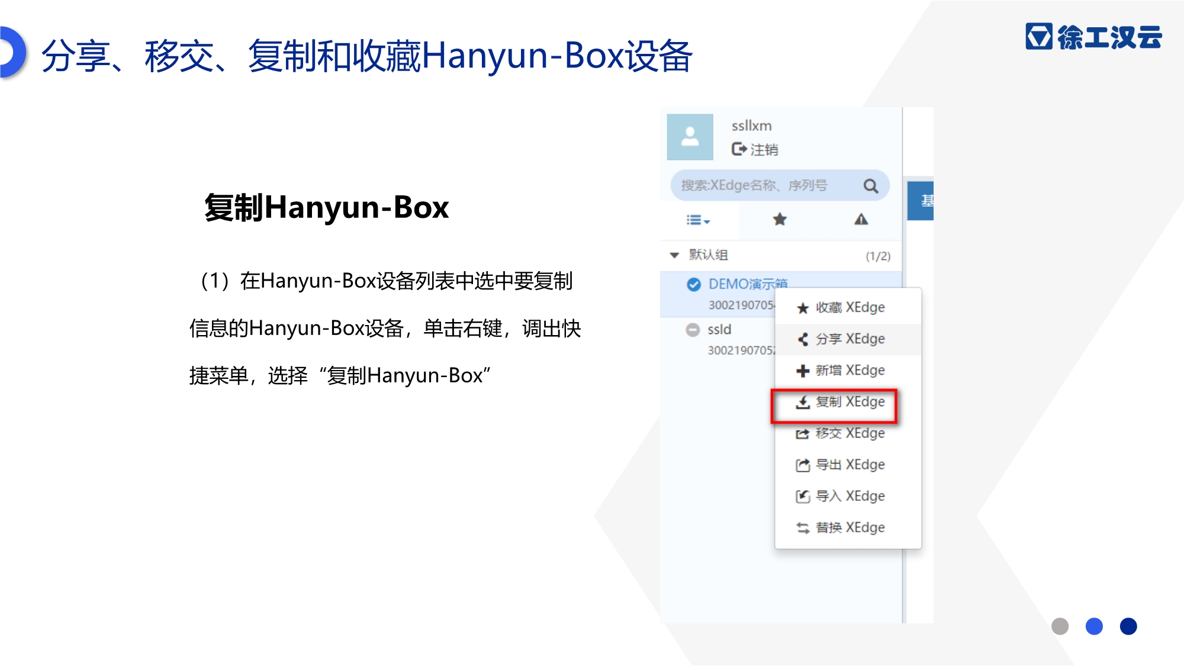
Task: Select the DEMO演示箱 device row
Action: pyautogui.click(x=781, y=294)
